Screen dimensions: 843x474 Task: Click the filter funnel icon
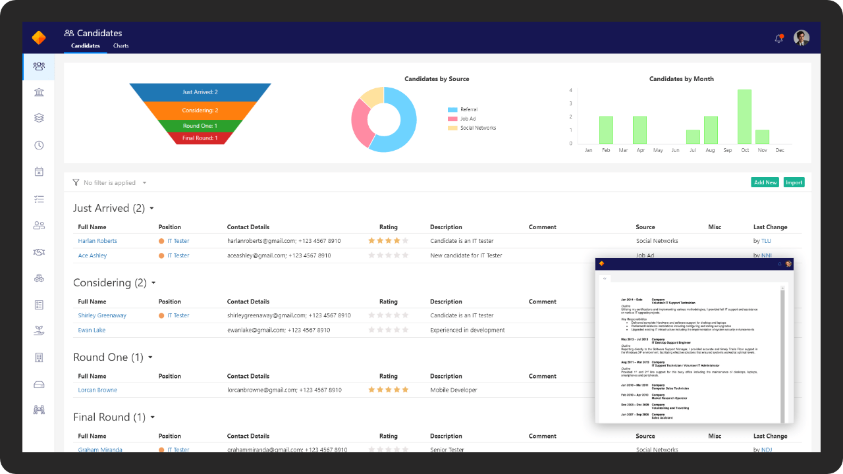point(76,182)
